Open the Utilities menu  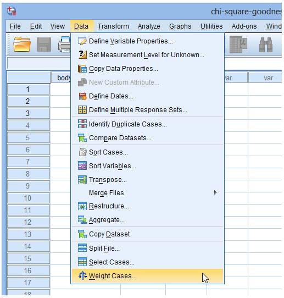211,26
